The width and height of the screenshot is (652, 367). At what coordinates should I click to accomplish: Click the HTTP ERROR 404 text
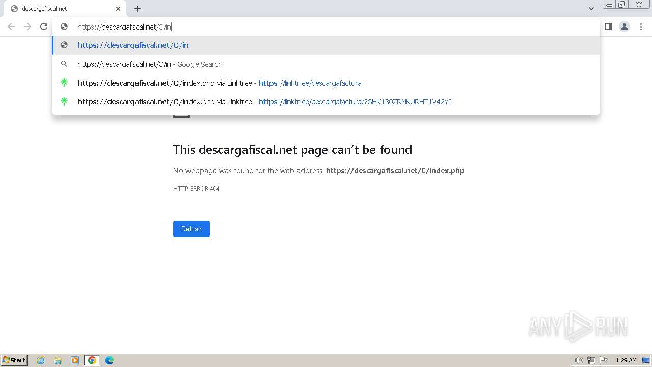pyautogui.click(x=196, y=189)
